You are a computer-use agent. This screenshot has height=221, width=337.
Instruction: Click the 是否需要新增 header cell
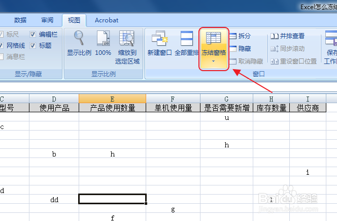click(x=226, y=108)
